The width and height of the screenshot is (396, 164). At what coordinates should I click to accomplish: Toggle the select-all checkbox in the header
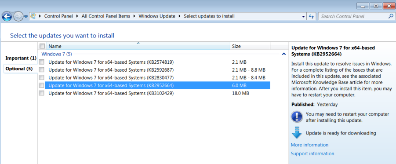(43, 46)
